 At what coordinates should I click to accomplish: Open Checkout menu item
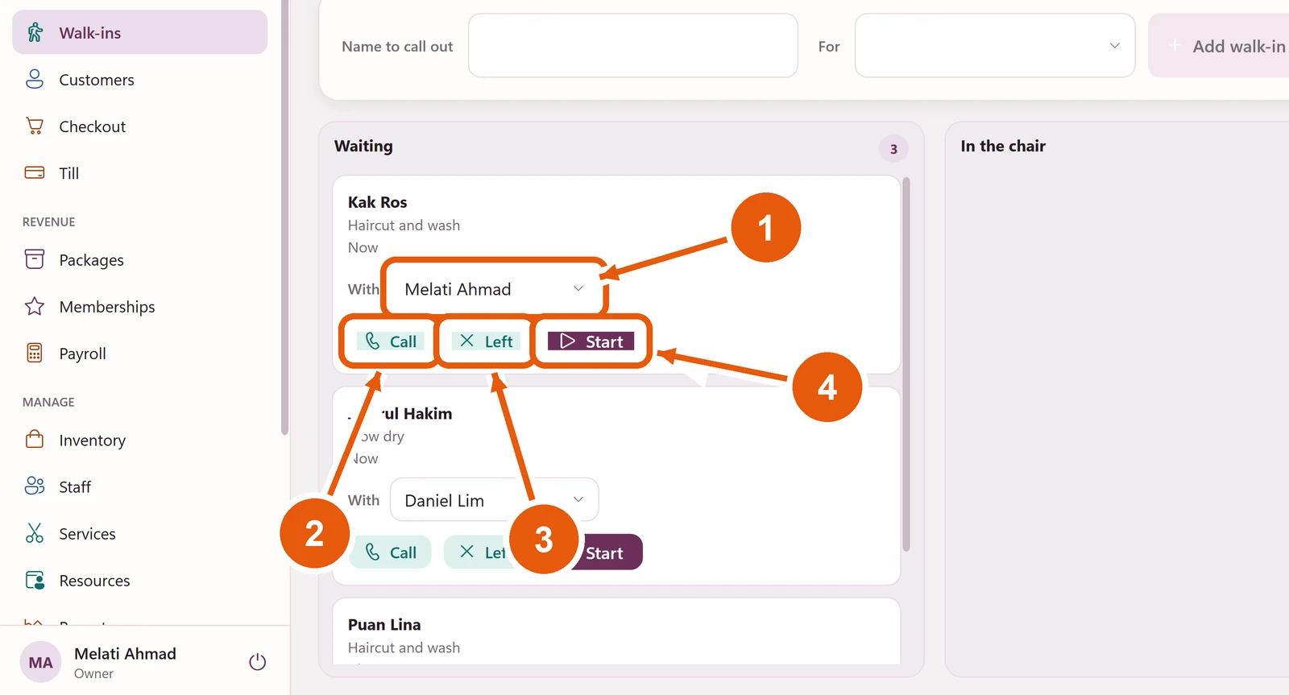click(140, 126)
